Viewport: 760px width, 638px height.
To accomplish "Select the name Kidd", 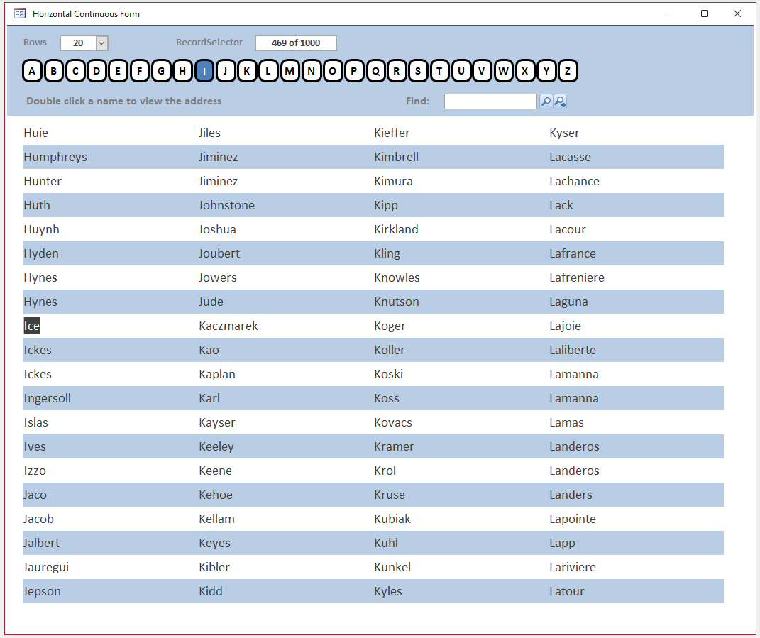I will coord(210,591).
